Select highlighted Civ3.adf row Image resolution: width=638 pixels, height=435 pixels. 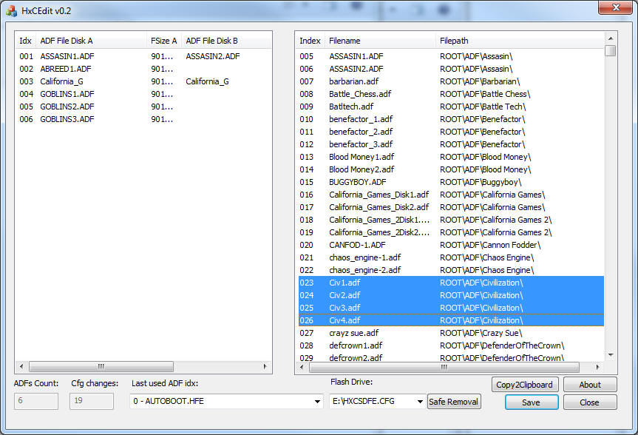click(x=451, y=308)
